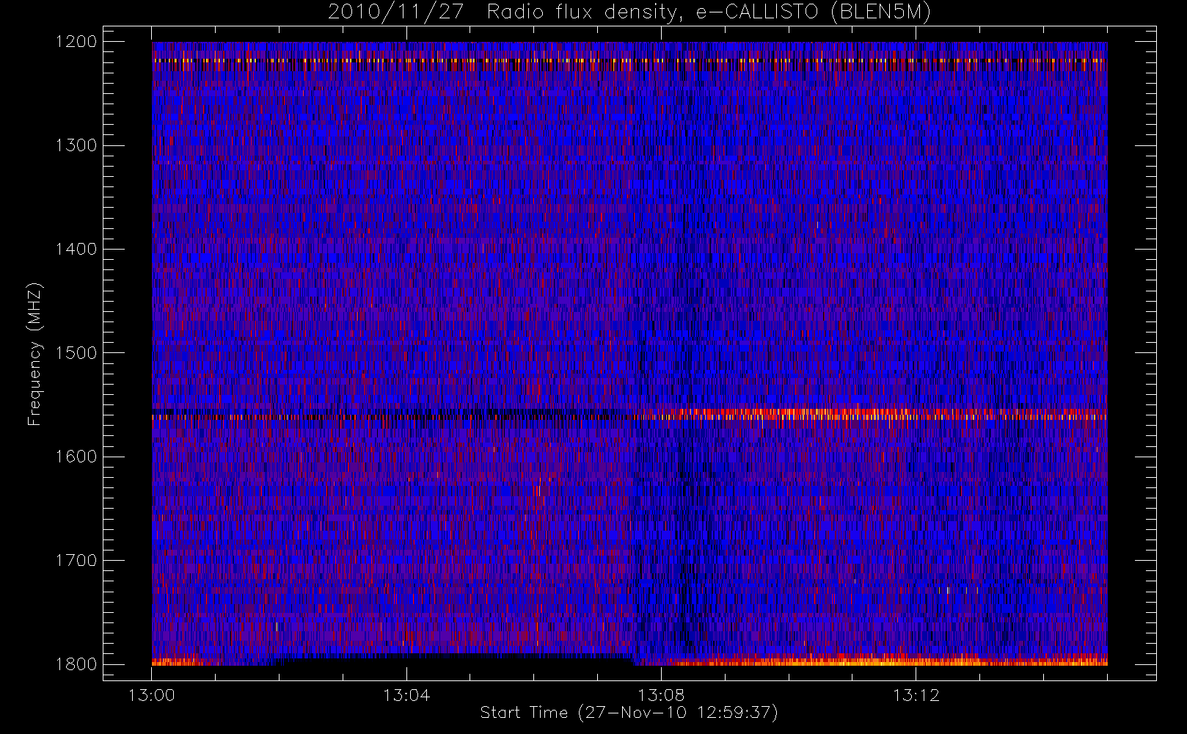This screenshot has height=734, width=1187.
Task: Click the dotted yellow interference line near 1220 MHz
Action: tap(629, 61)
